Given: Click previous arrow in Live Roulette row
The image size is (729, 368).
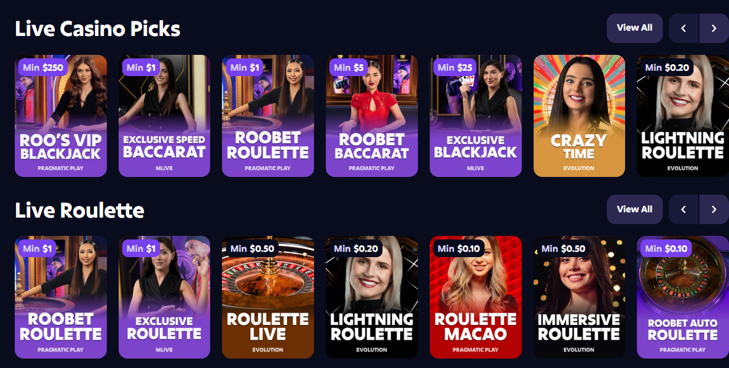Looking at the screenshot, I should (x=684, y=209).
